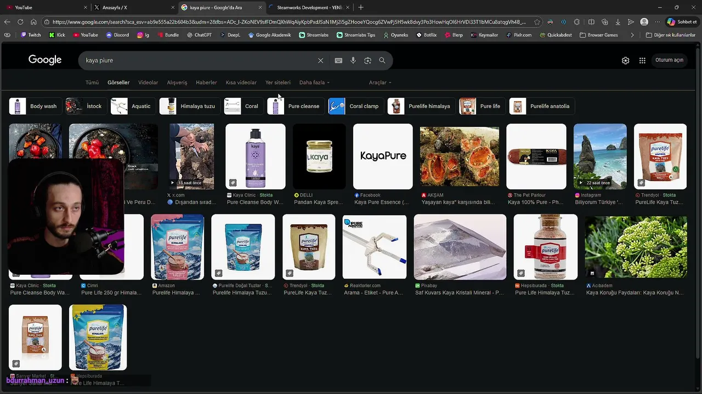This screenshot has width=702, height=394.
Task: Open the Browser Games bookmarks folder
Action: 598,35
